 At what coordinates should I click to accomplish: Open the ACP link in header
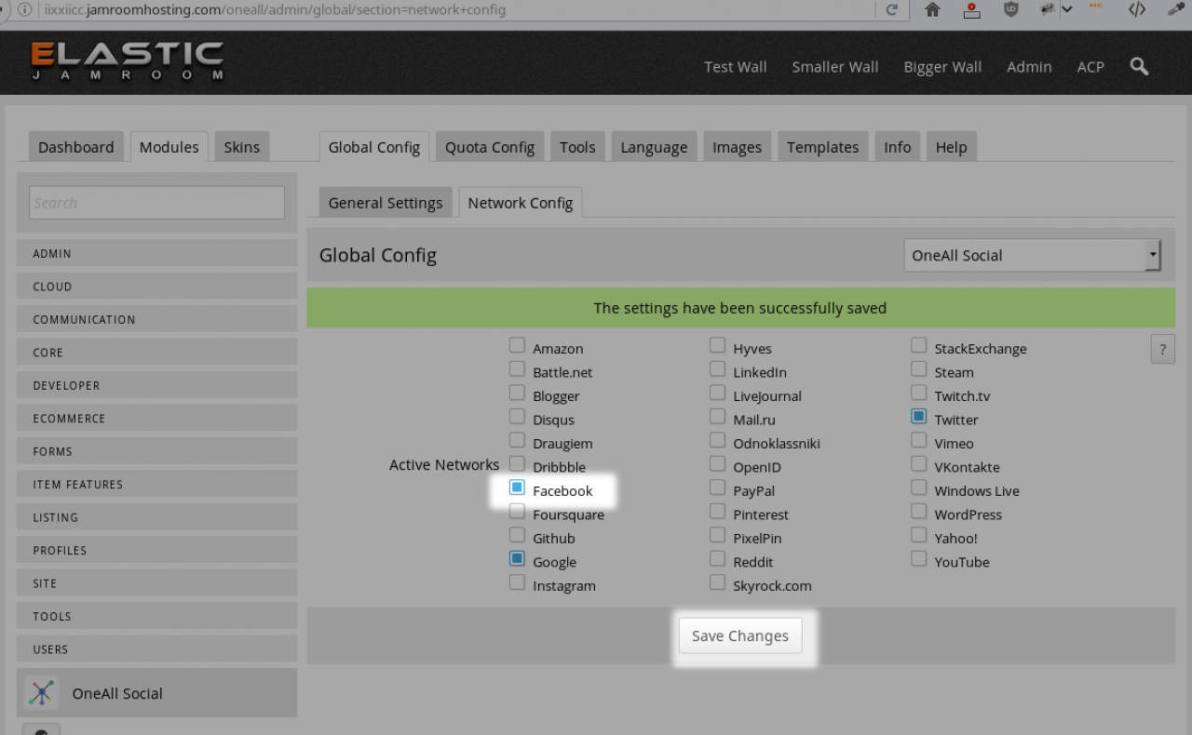(1090, 67)
